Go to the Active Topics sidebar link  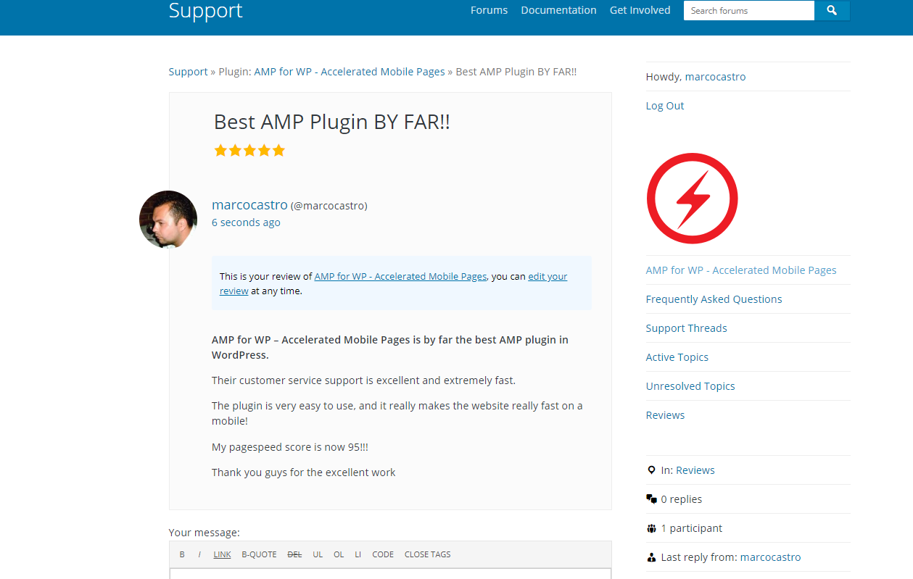[x=677, y=357]
